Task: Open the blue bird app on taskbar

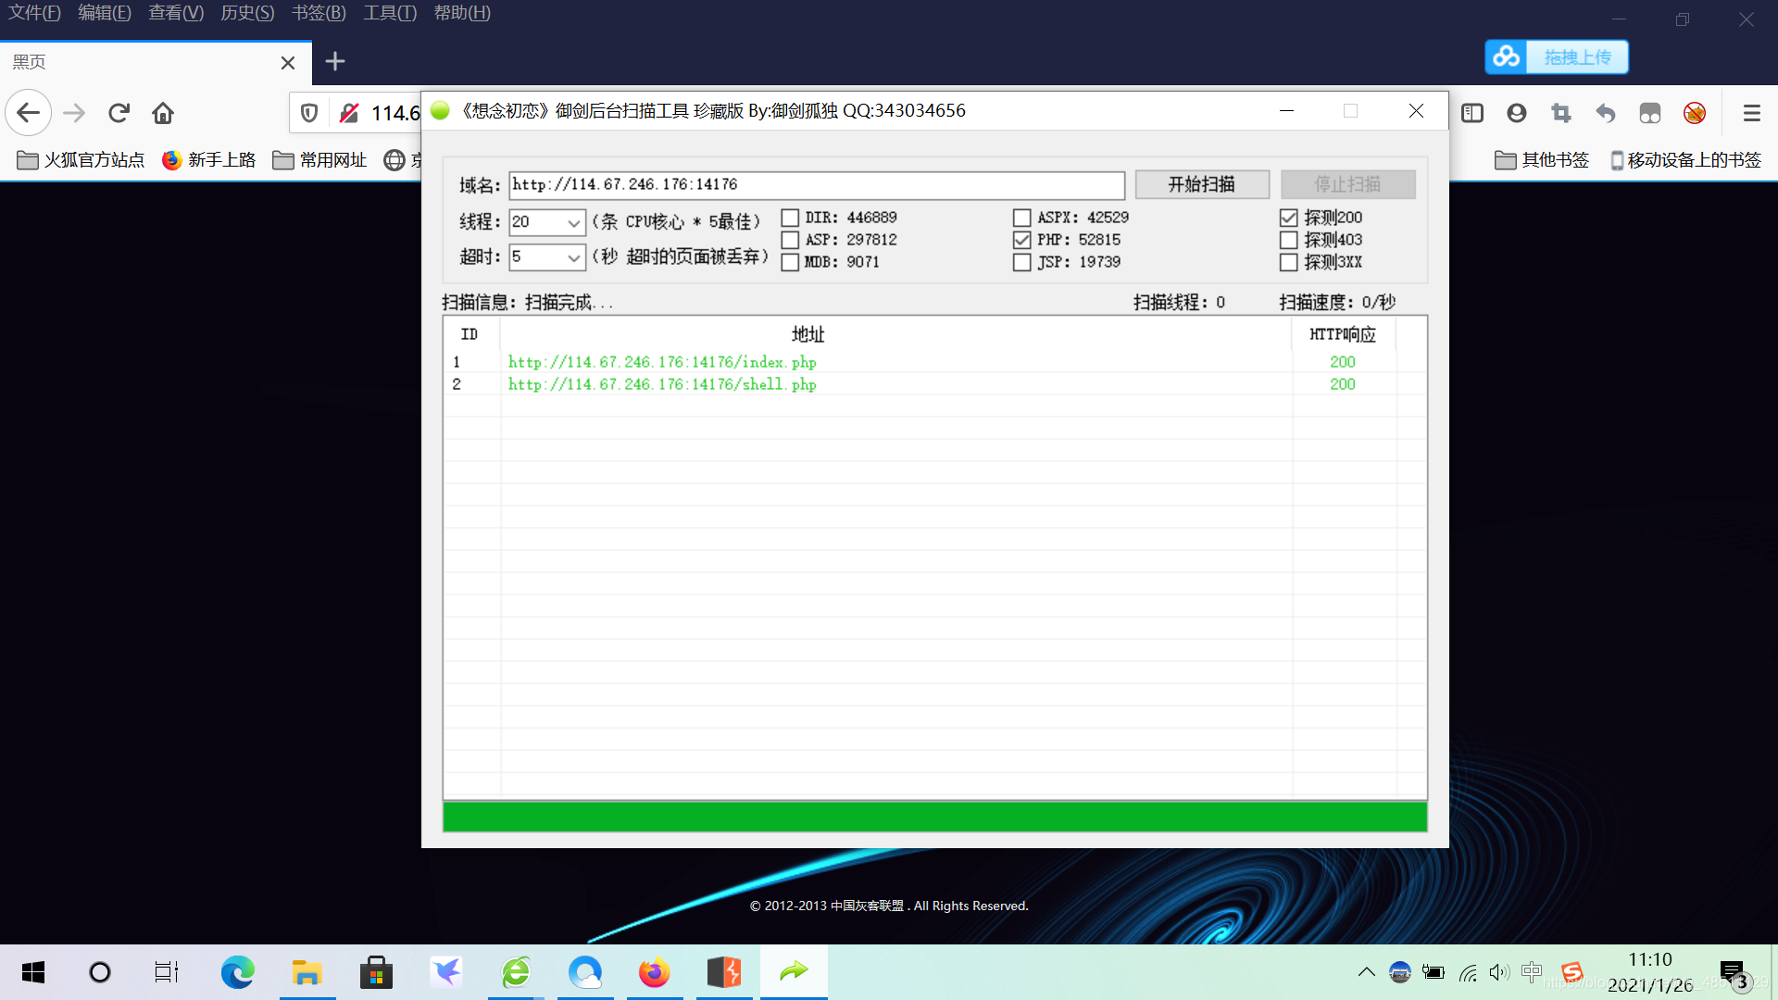Action: 445,972
